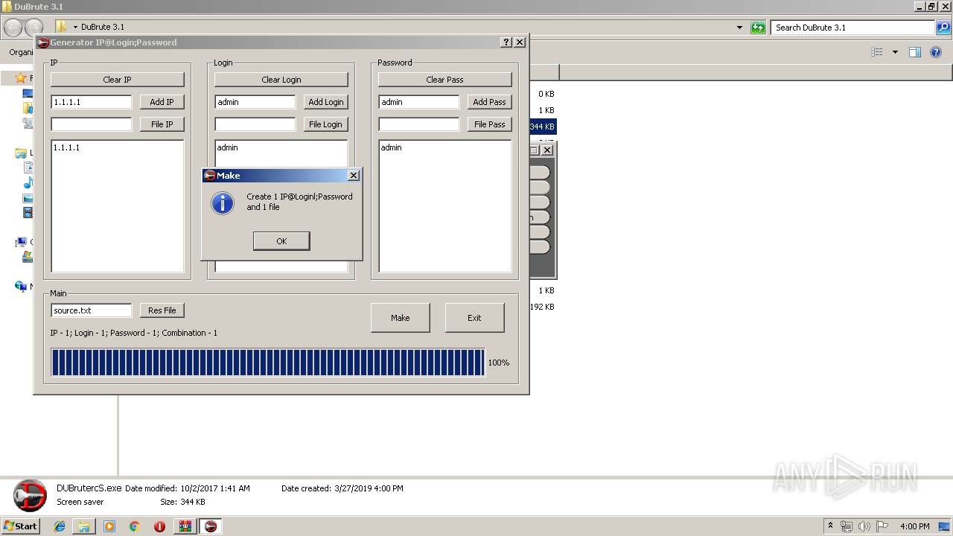
Task: Open Explorer Help question mark icon
Action: 936,52
